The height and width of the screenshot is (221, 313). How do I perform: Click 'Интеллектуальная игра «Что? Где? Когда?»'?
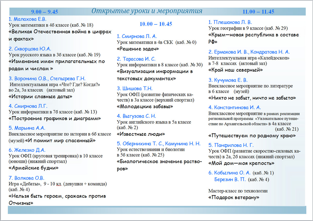[55, 84]
